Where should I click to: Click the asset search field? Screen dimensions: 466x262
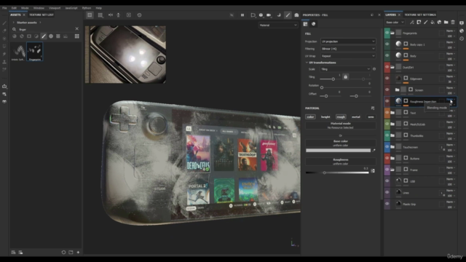click(x=46, y=29)
